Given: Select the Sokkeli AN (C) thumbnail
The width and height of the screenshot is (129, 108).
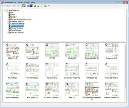Looking at the screenshot, I should coord(12,50).
